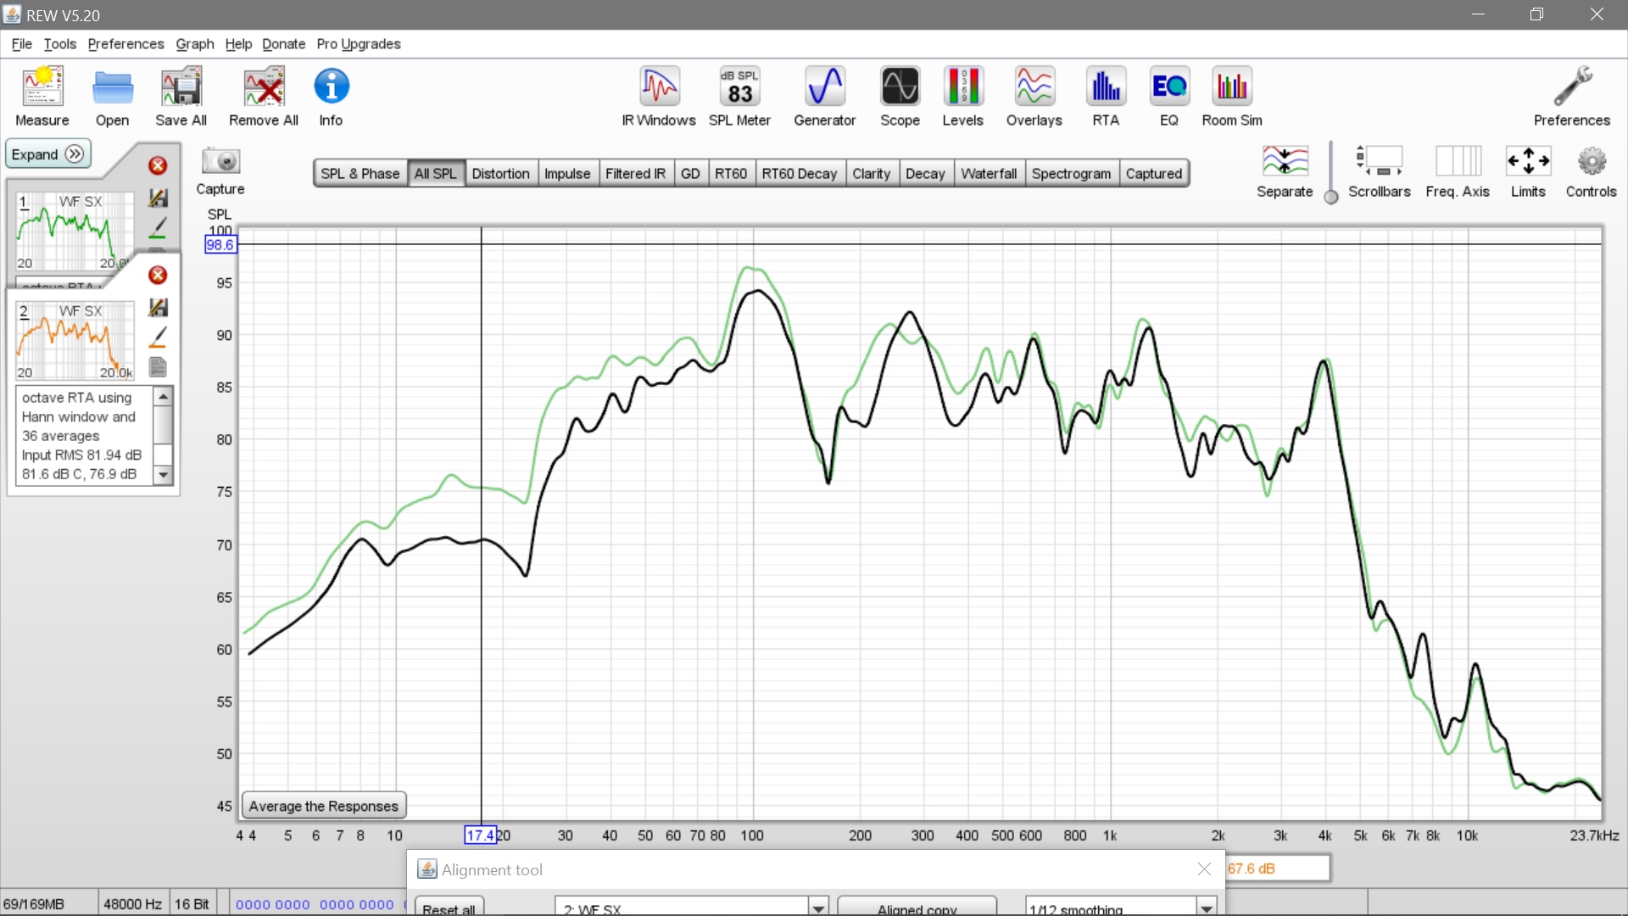Switch to Decay tab

click(925, 174)
